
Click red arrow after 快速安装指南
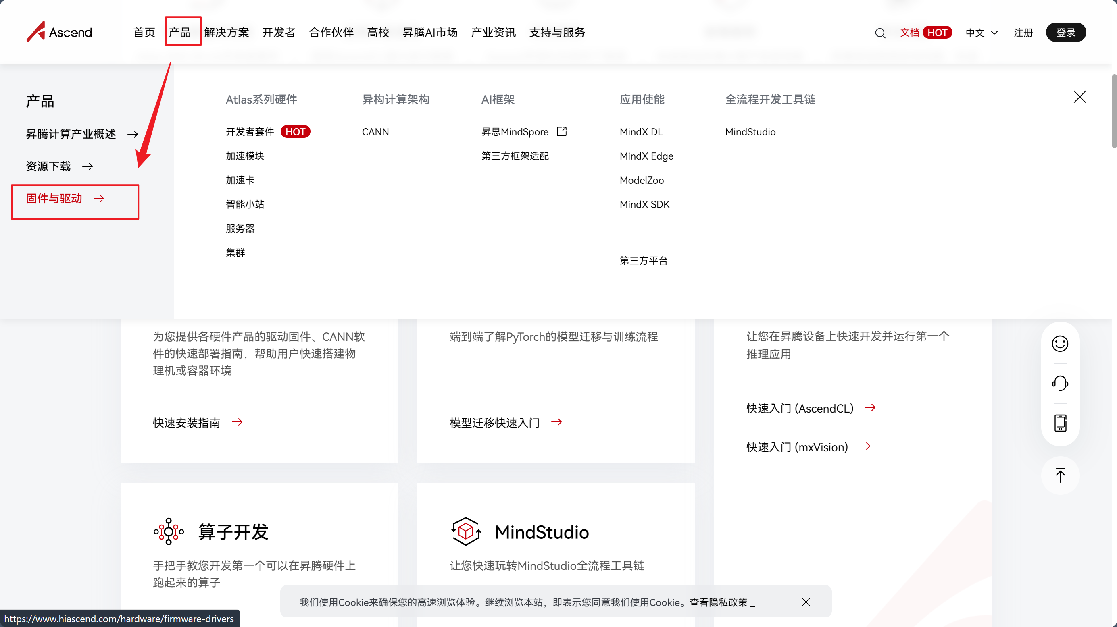click(237, 422)
